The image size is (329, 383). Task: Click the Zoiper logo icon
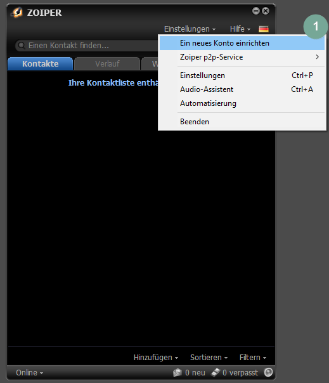17,12
